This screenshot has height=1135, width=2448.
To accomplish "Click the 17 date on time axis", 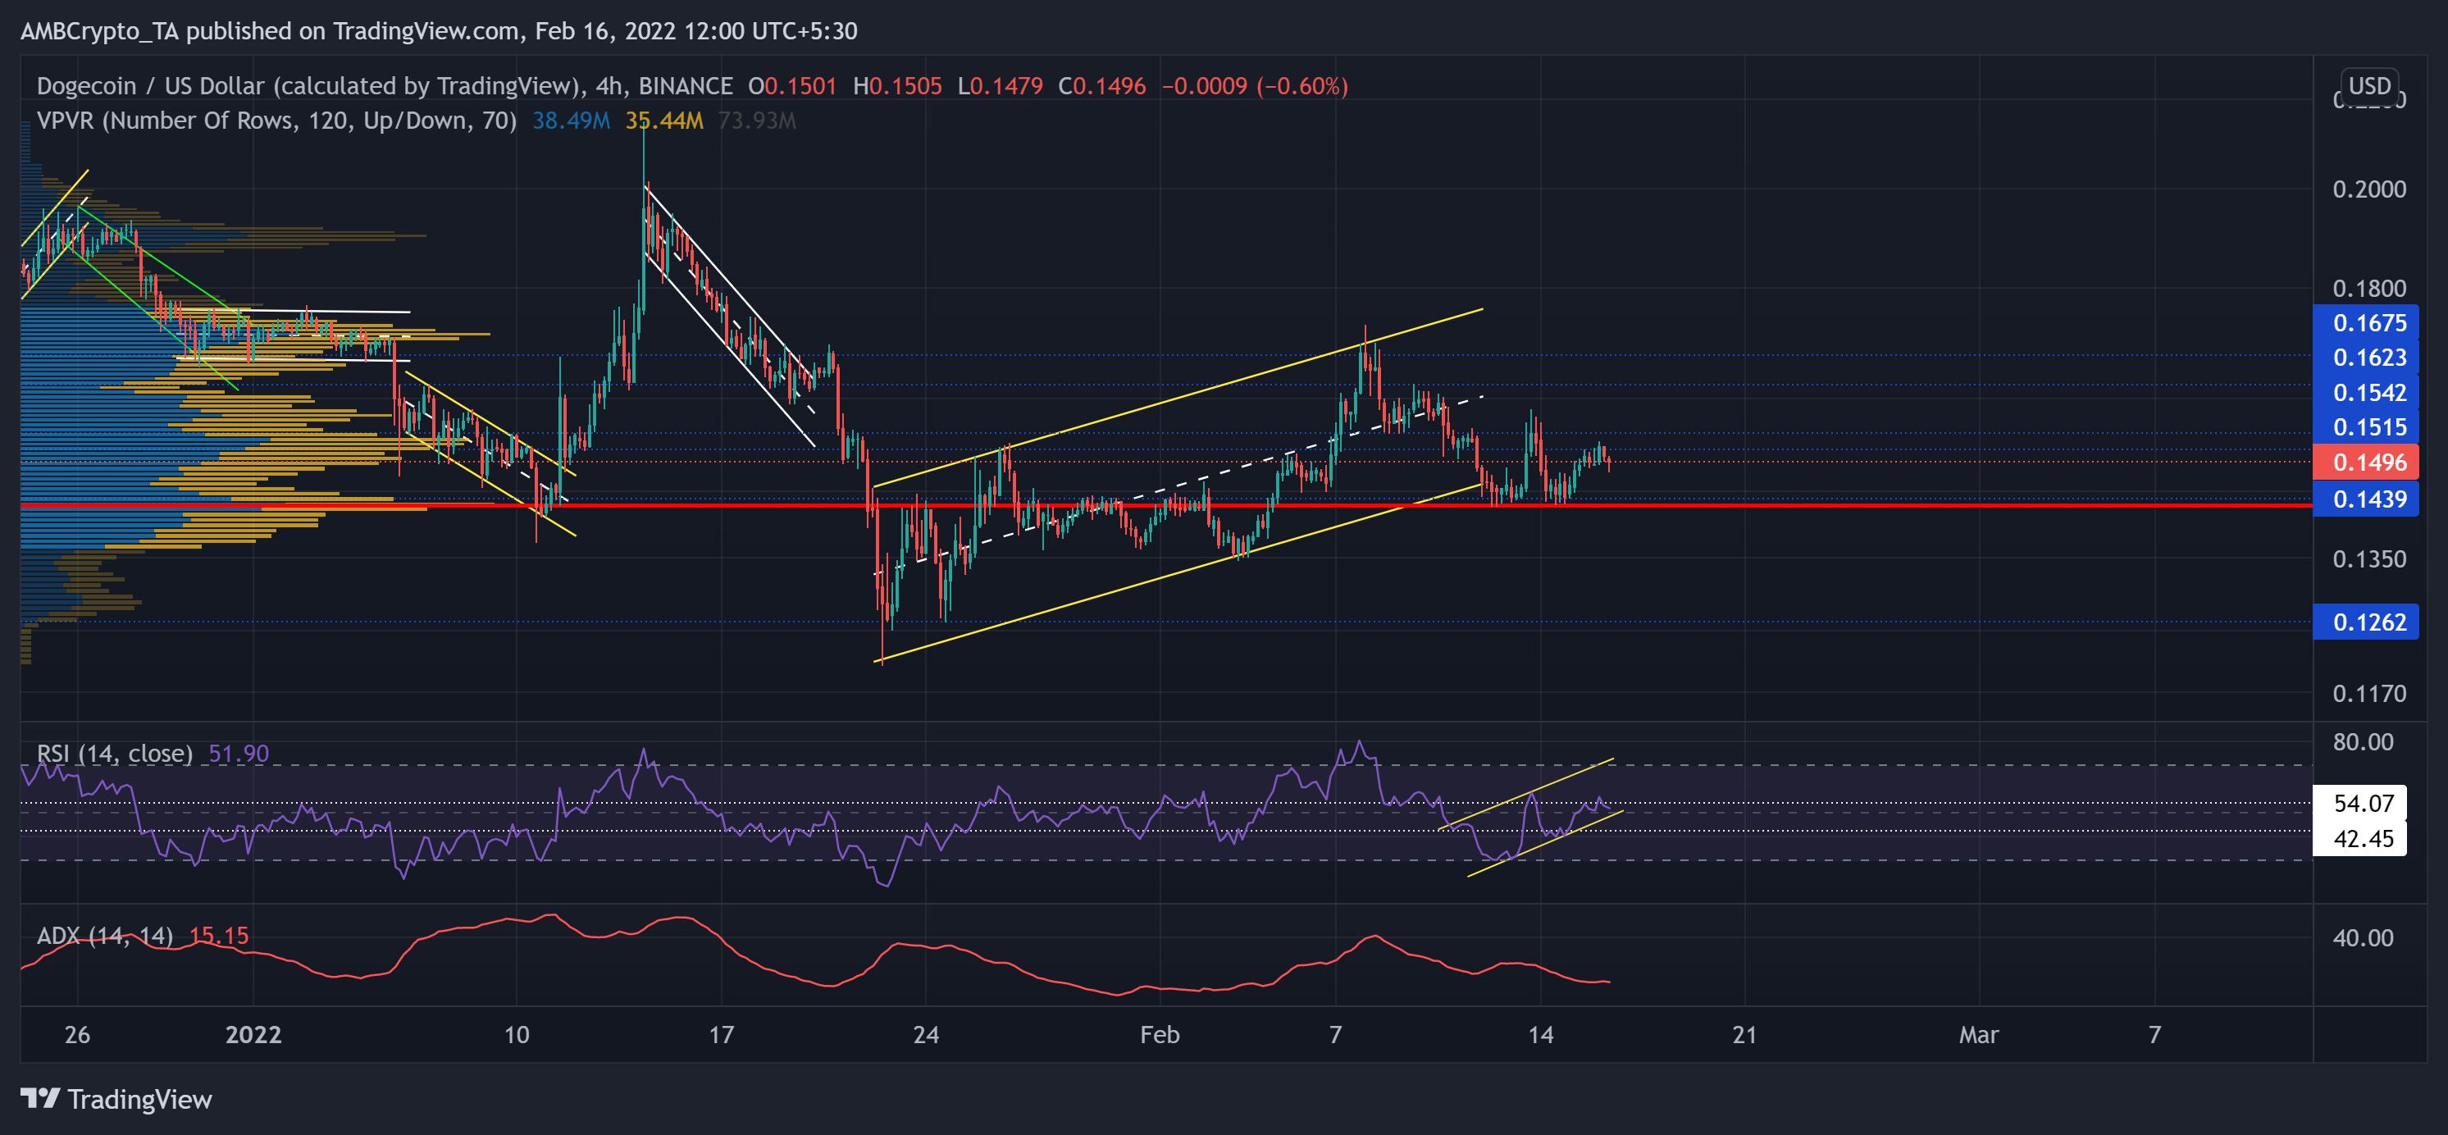I will 722,1034.
